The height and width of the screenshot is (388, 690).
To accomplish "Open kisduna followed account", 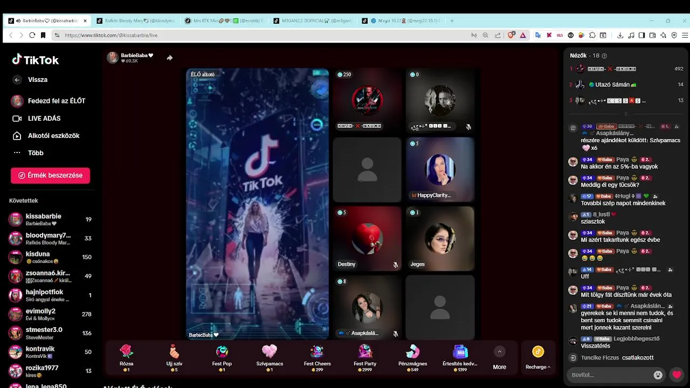I will tap(50, 258).
